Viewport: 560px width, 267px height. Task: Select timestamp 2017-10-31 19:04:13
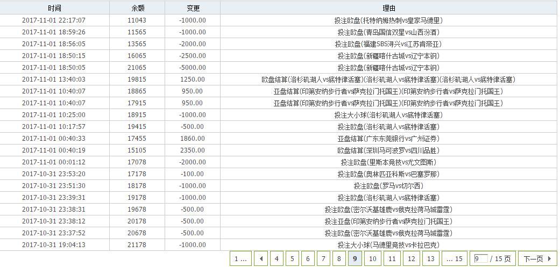point(54,245)
